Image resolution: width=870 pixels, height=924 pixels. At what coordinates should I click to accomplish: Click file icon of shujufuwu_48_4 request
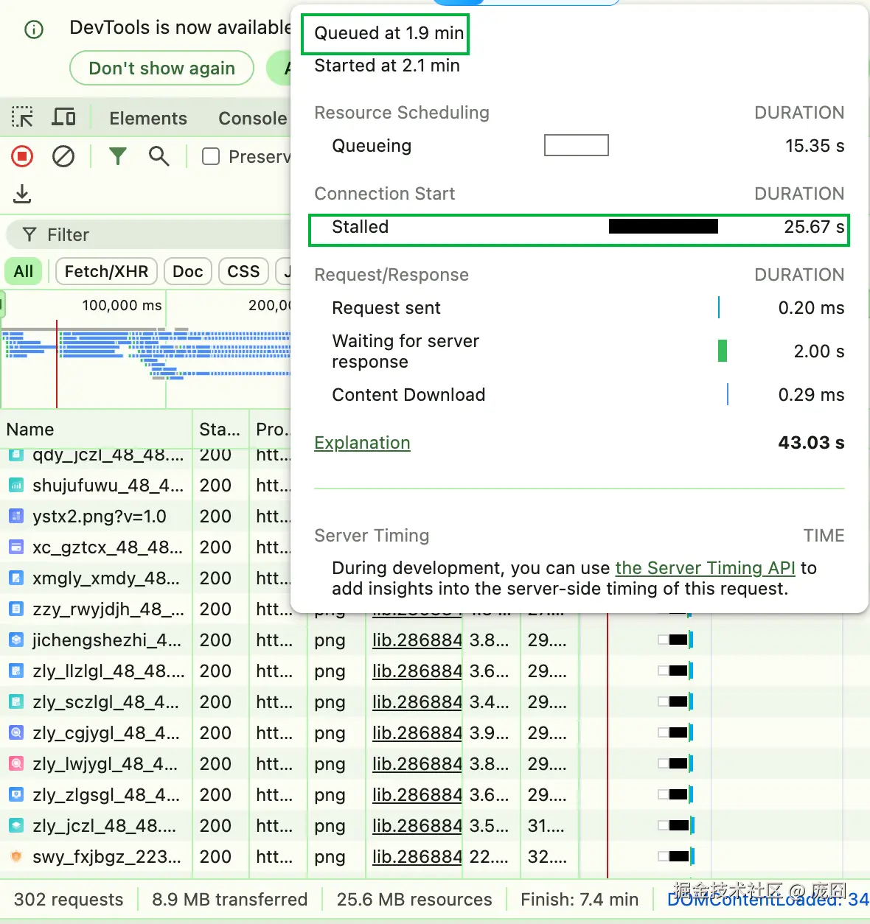(15, 486)
